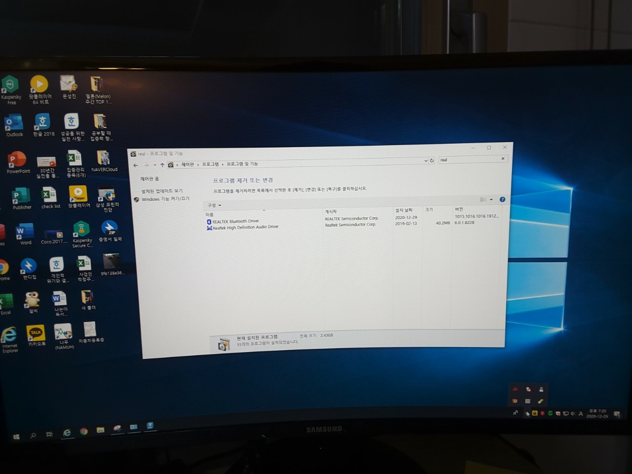Expand the address bar history dropdown
Image resolution: width=632 pixels, height=474 pixels.
(426, 160)
